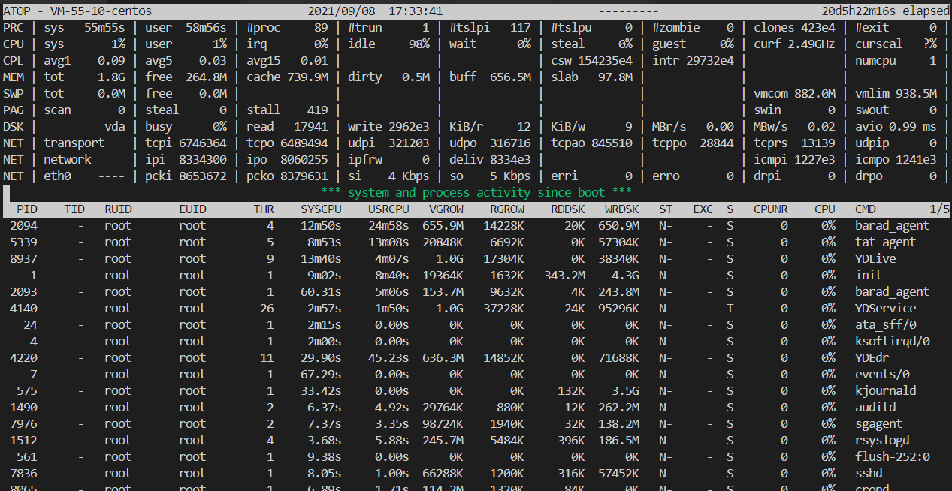952x491 pixels.
Task: Select the VGROW column header
Action: 446,209
